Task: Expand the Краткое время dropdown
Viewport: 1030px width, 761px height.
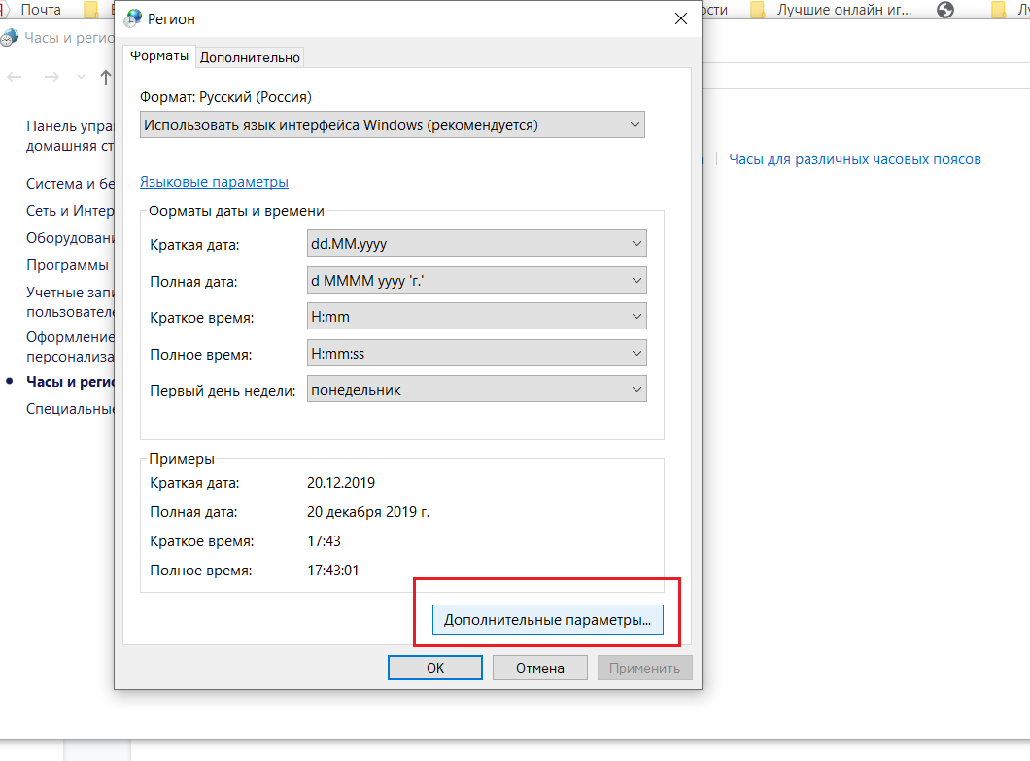Action: pos(476,317)
